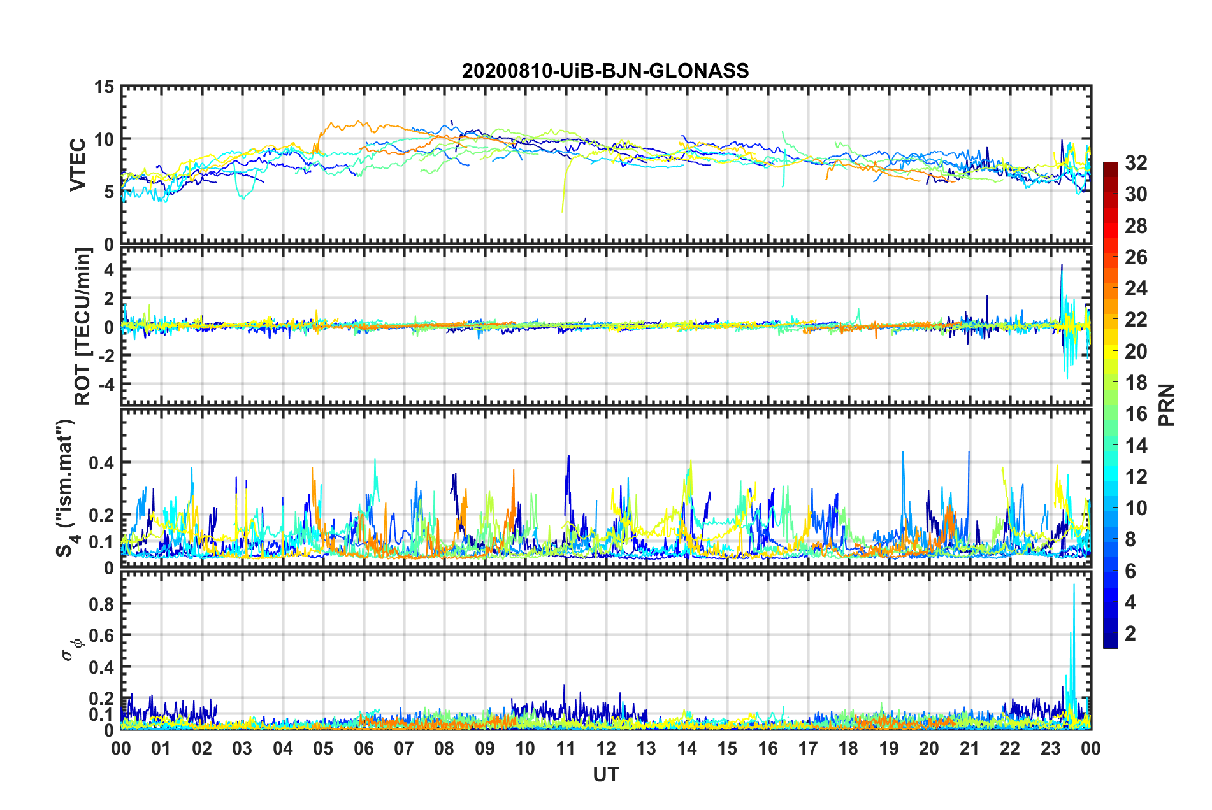The height and width of the screenshot is (810, 1212).
Task: Click colorbar tick label 14
Action: tap(1136, 446)
